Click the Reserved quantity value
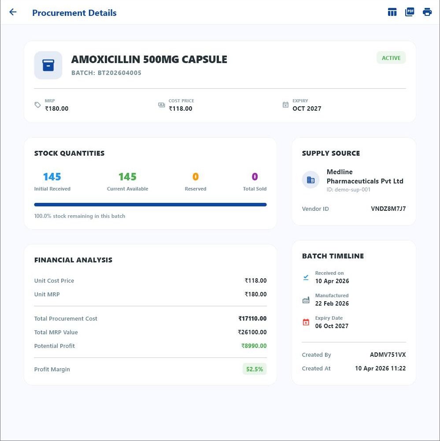This screenshot has height=441, width=440. [x=196, y=177]
